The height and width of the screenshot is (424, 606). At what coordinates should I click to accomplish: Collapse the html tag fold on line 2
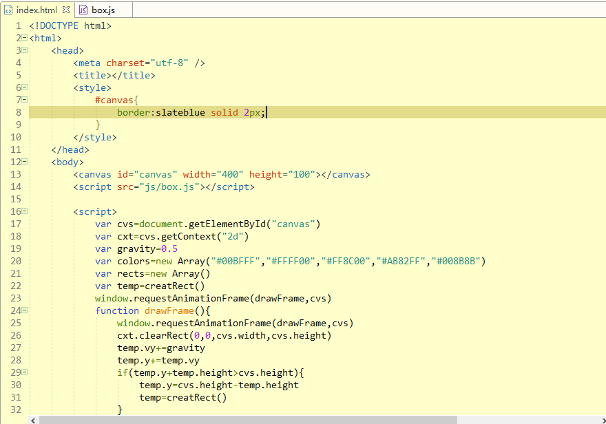[25, 37]
